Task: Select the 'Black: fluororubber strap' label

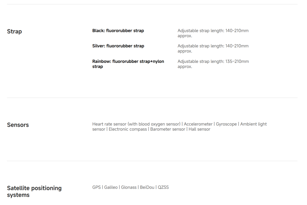Action: click(118, 31)
